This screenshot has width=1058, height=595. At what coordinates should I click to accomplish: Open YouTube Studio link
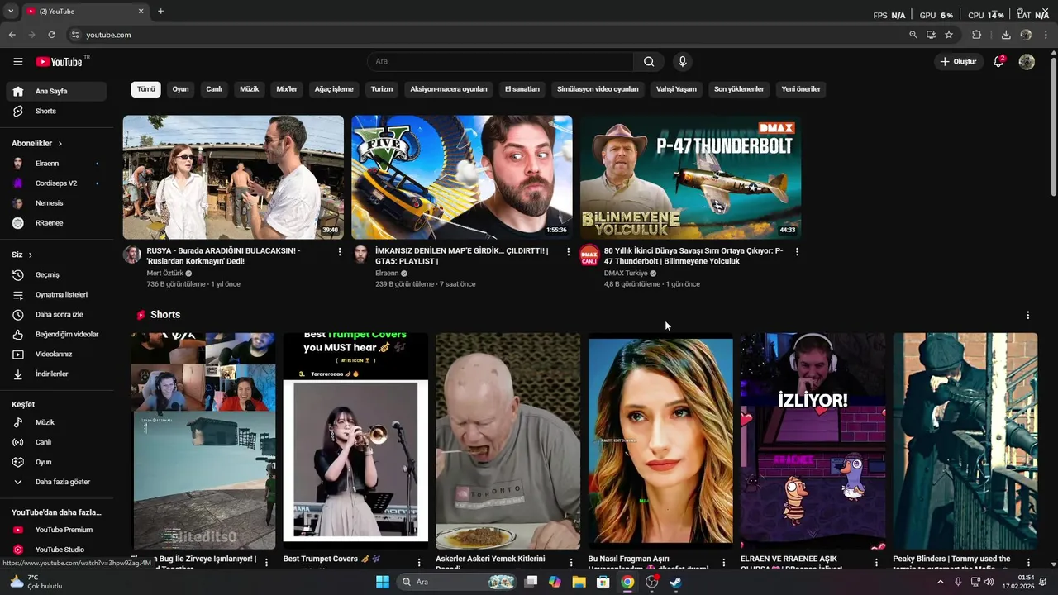tap(56, 550)
